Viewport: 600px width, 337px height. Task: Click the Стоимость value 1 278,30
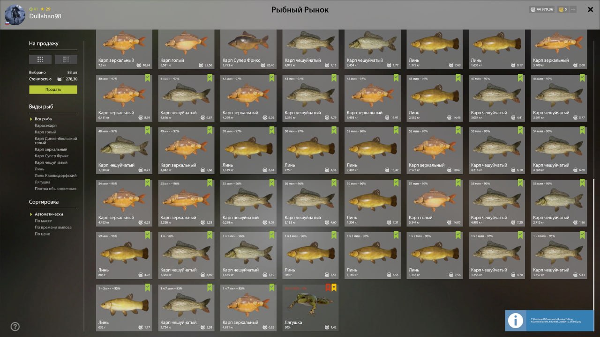pyautogui.click(x=70, y=79)
